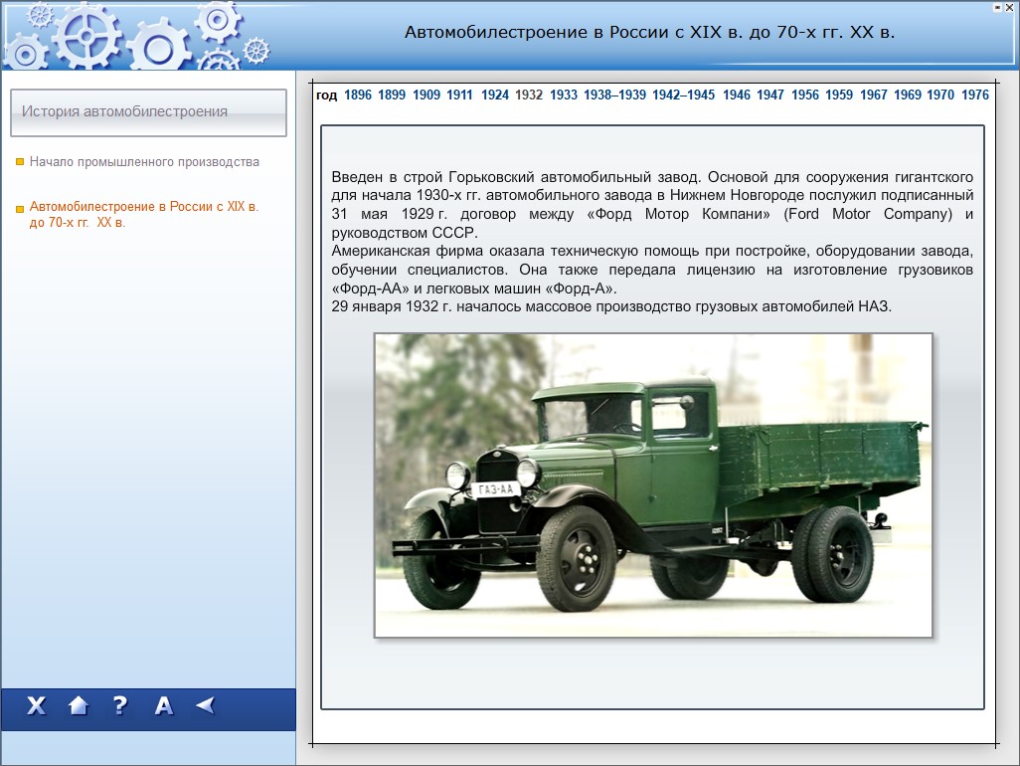The height and width of the screenshot is (766, 1020).
Task: Jump to year 1909
Action: tap(426, 96)
